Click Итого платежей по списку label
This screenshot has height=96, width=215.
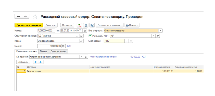[103, 57]
